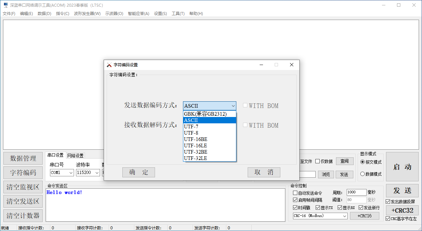Click the 查阅 button
The width and height of the screenshot is (422, 231).
(345, 161)
